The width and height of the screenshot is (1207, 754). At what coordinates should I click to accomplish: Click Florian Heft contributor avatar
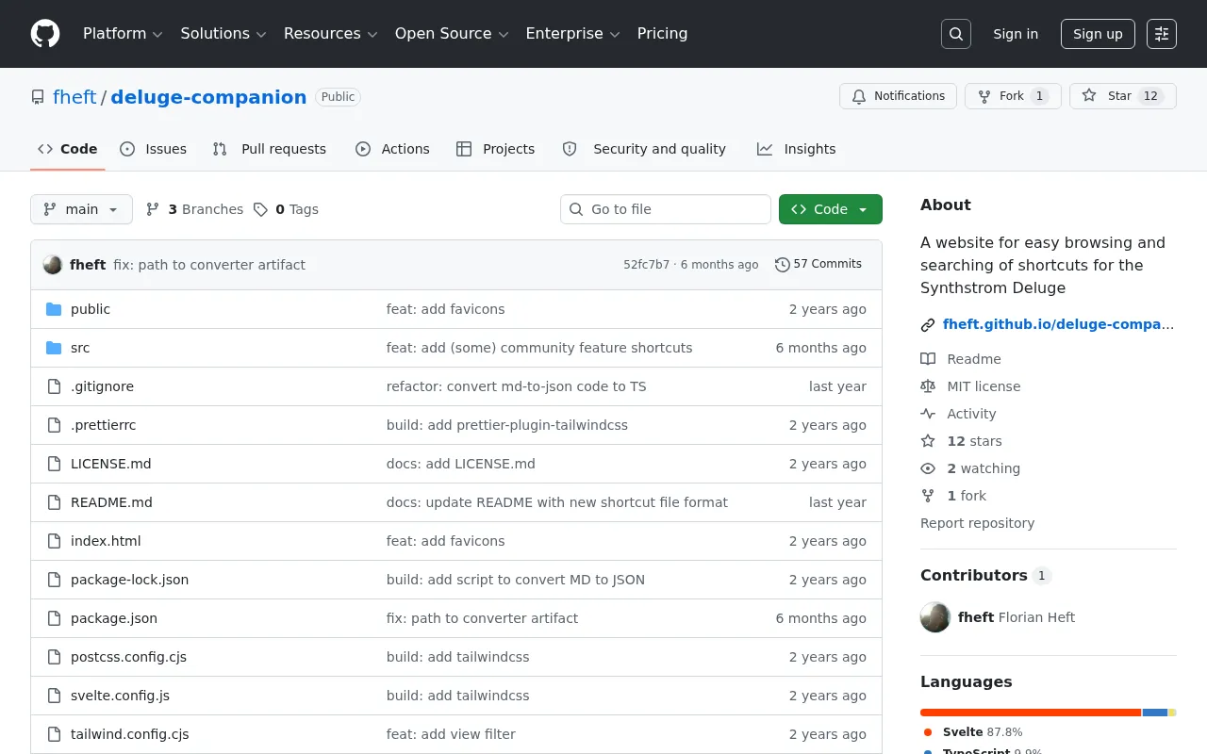935,617
